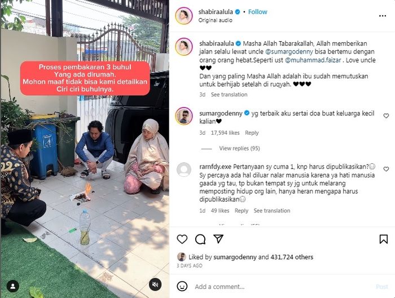The height and width of the screenshot is (298, 395).
Task: Open comments with the speech bubble icon
Action: tap(200, 239)
